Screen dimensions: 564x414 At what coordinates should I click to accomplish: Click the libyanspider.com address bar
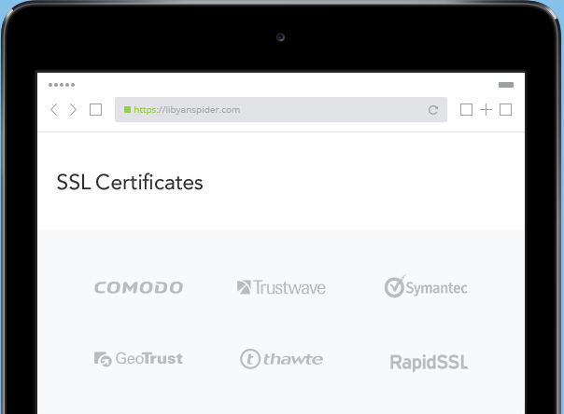click(281, 109)
